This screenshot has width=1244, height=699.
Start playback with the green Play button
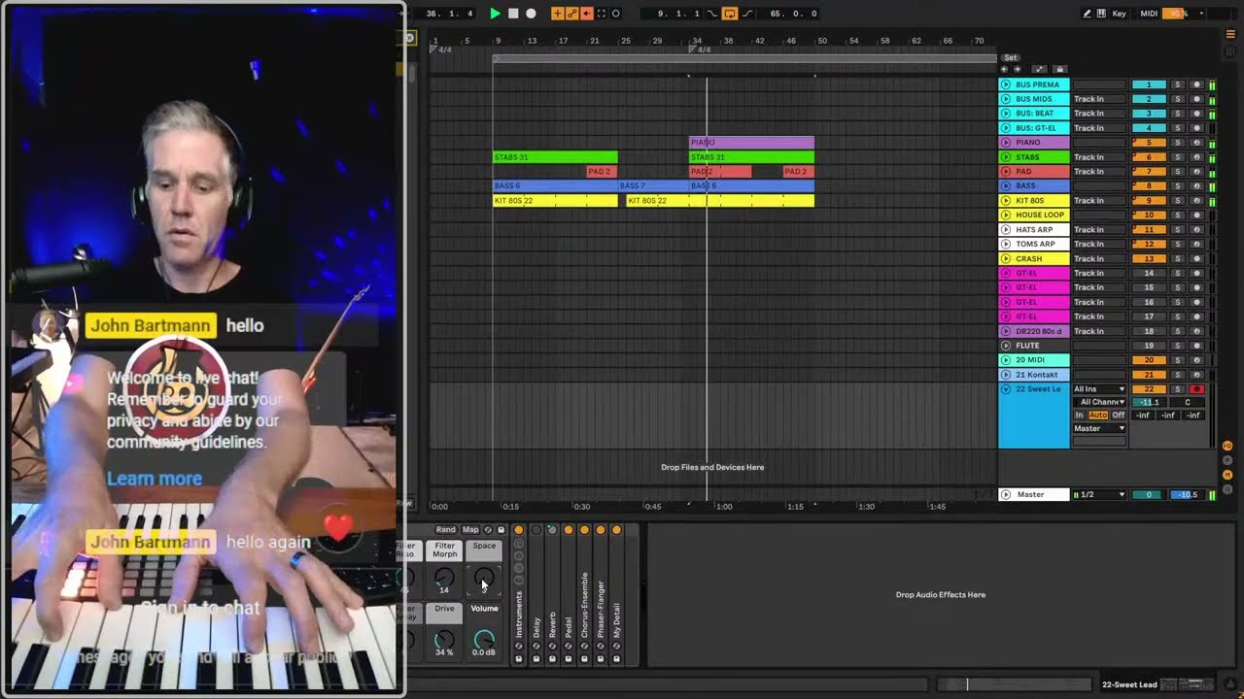click(495, 14)
